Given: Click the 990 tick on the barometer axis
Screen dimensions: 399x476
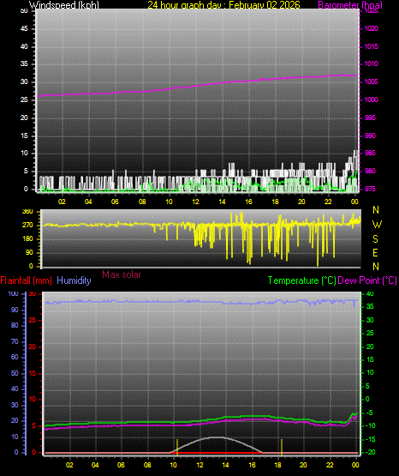Looking at the screenshot, I should tap(370, 136).
